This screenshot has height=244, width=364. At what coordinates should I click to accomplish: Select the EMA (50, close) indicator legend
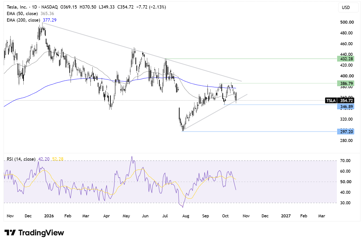click(22, 14)
